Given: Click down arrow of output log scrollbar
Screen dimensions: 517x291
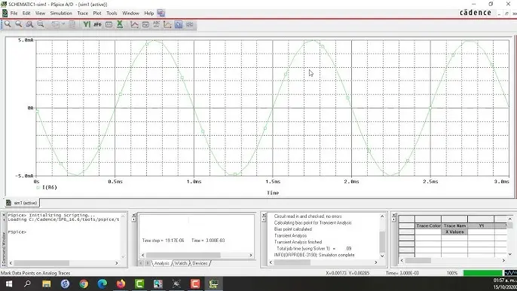Looking at the screenshot, I should pos(382,256).
